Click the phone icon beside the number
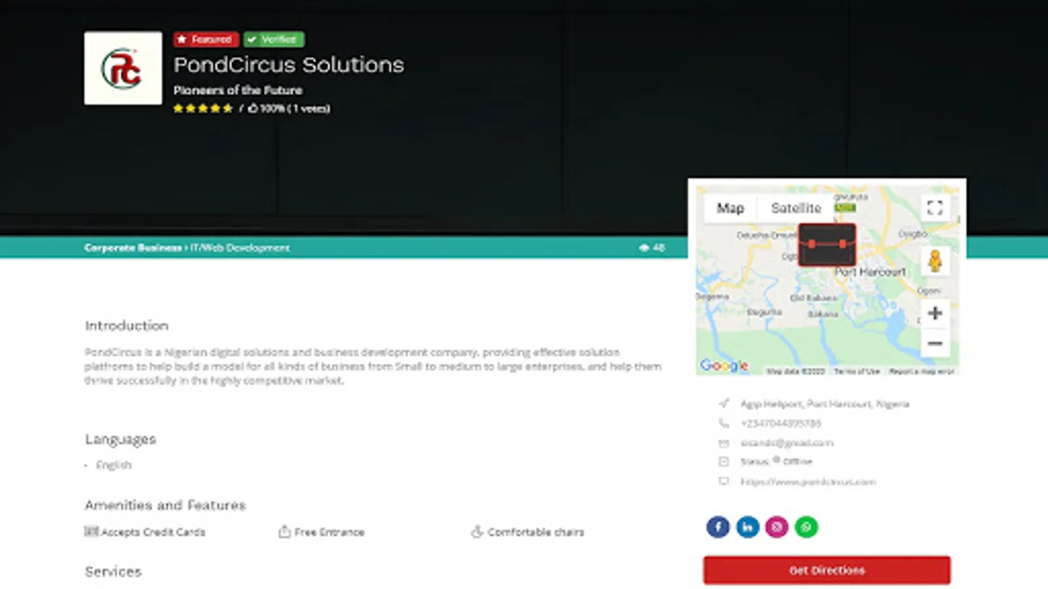 coord(724,423)
